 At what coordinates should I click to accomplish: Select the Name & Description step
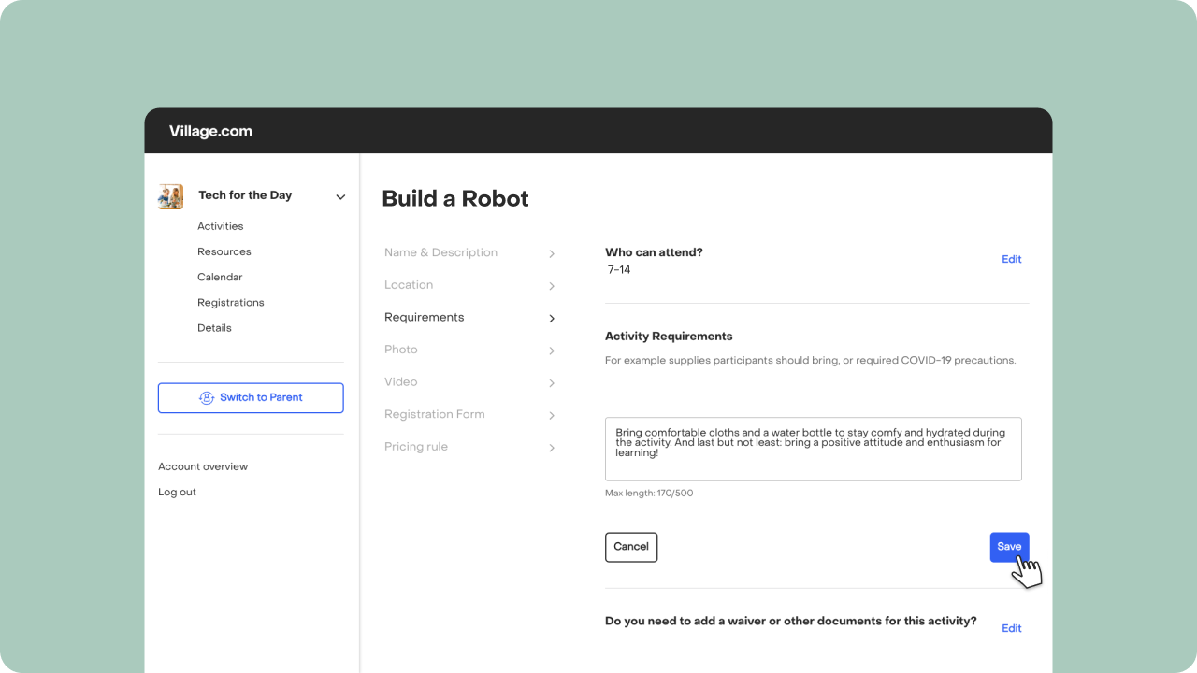pos(440,252)
